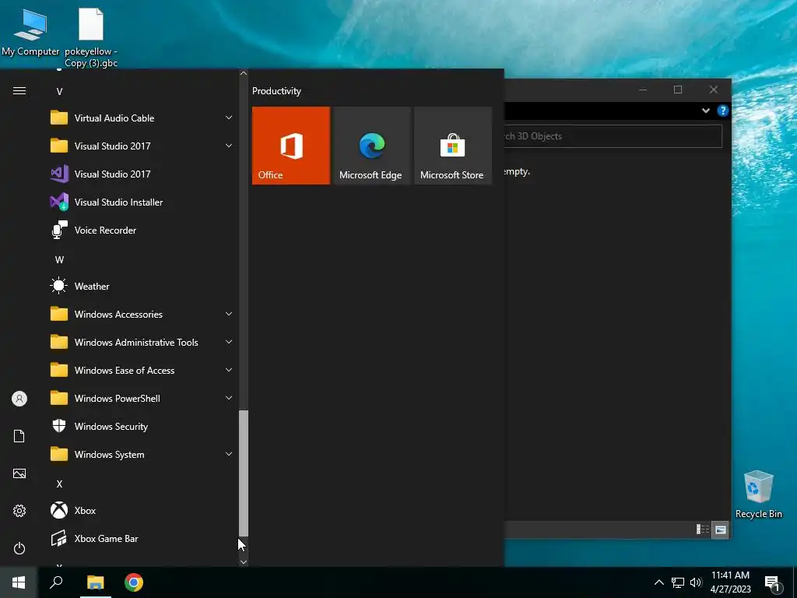Open the Weather app
This screenshot has height=598, width=797.
[142, 287]
